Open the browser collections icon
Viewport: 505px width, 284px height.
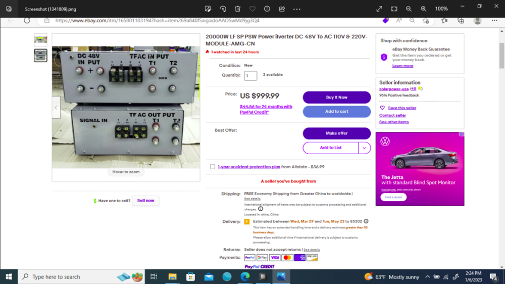click(x=461, y=21)
